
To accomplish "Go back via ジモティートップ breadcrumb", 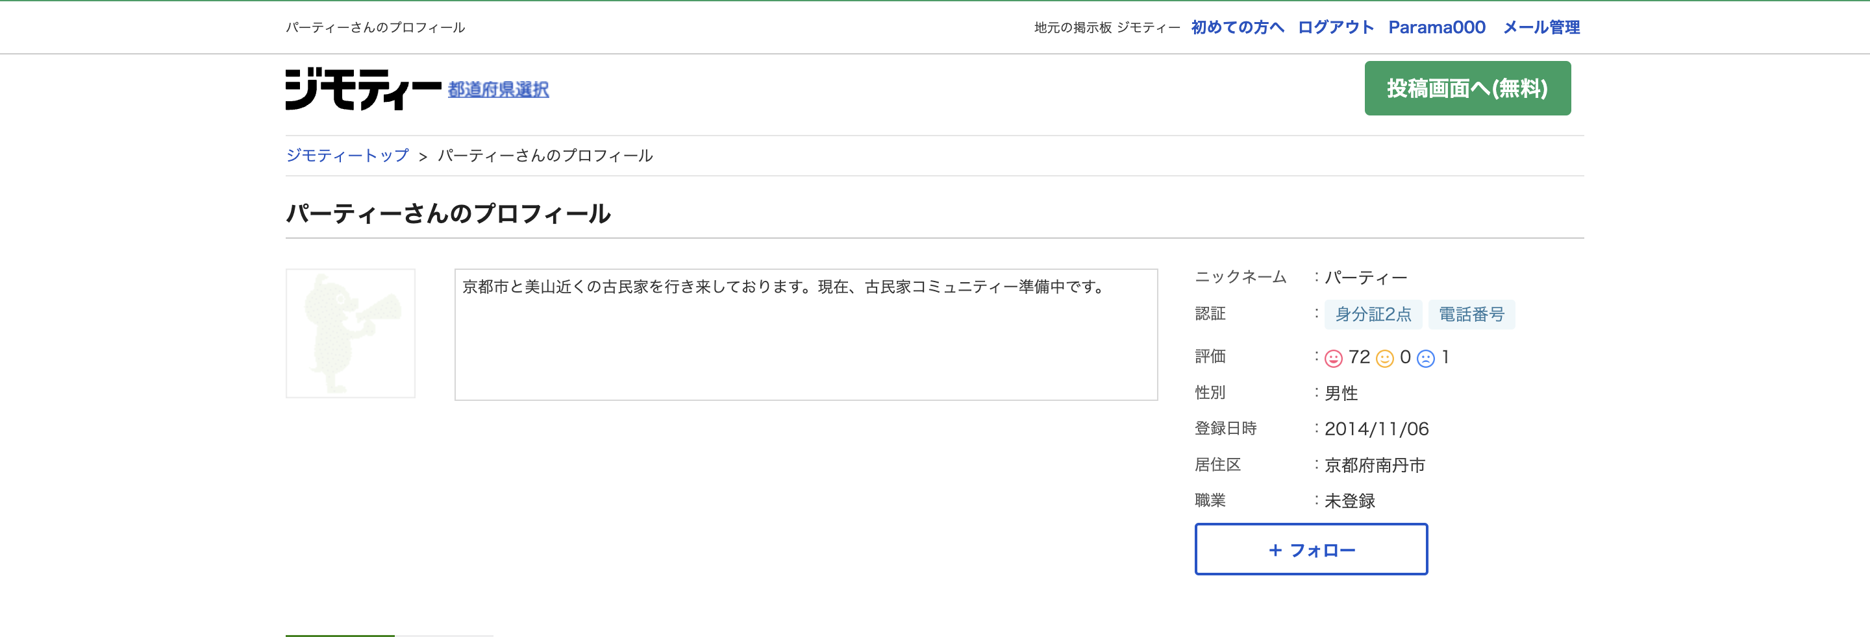I will coord(347,155).
